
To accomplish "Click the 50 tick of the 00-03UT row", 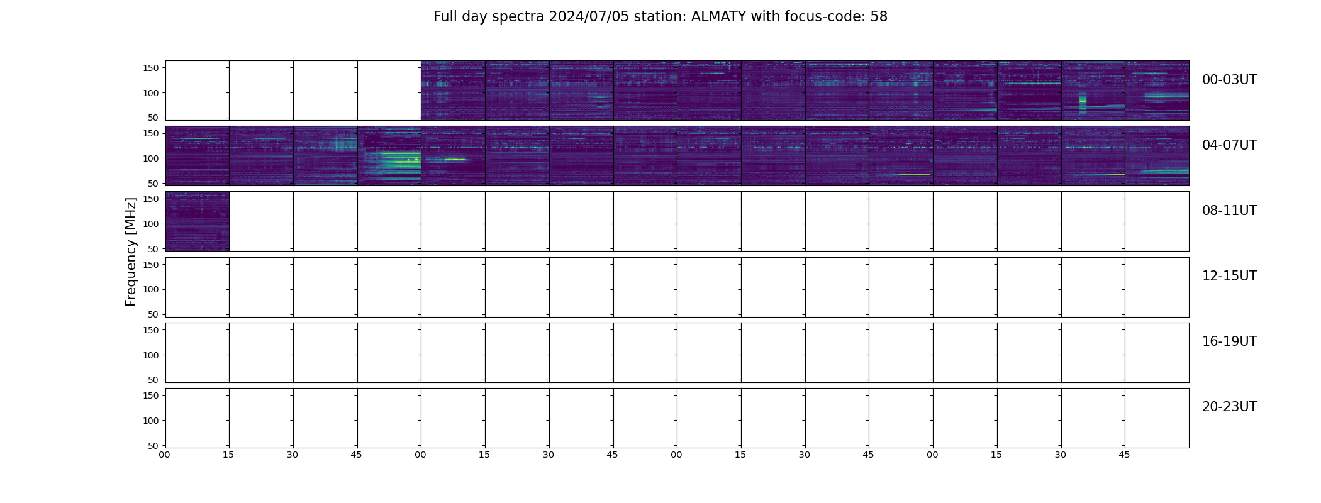I will click(x=153, y=118).
